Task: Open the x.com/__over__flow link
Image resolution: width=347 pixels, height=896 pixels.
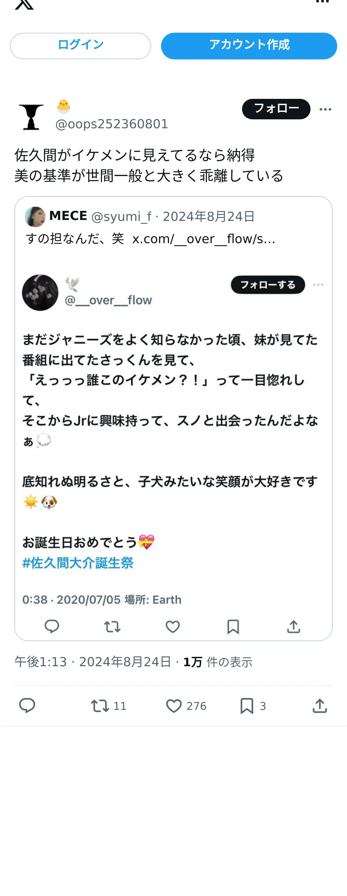Action: [204, 239]
